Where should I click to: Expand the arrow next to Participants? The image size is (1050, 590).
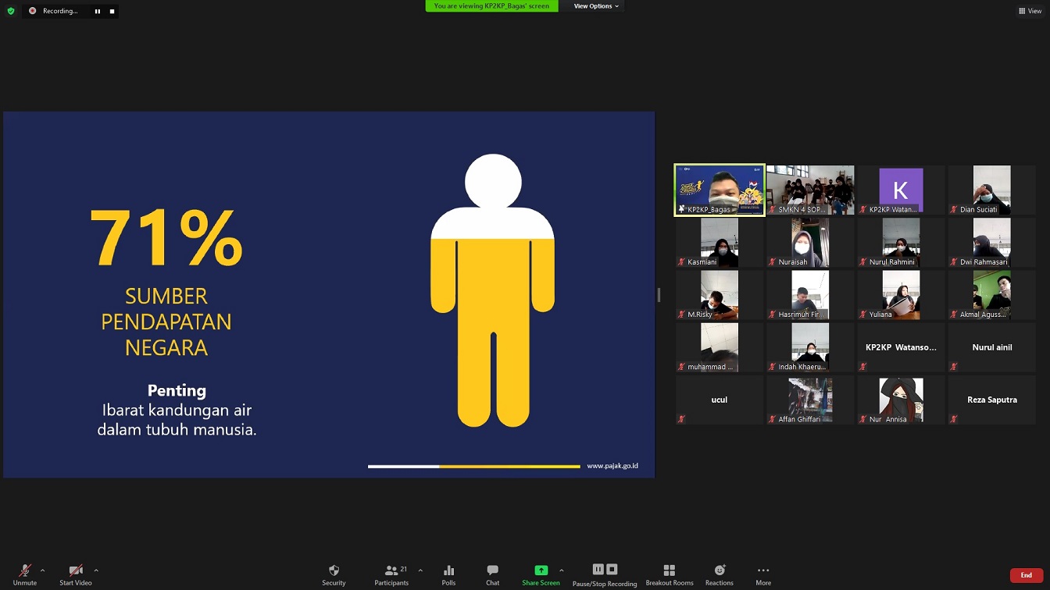[x=420, y=570]
